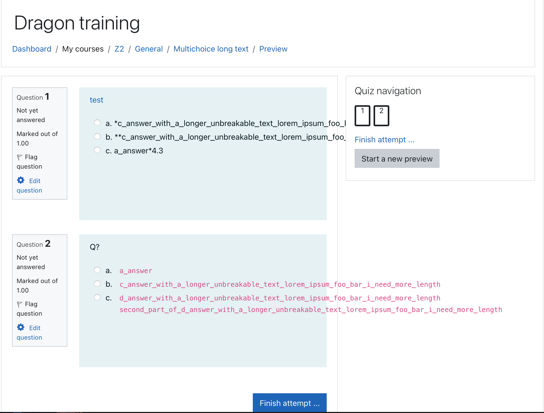This screenshot has width=544, height=413.
Task: Click Flag question text in Question 1
Action: 29,162
